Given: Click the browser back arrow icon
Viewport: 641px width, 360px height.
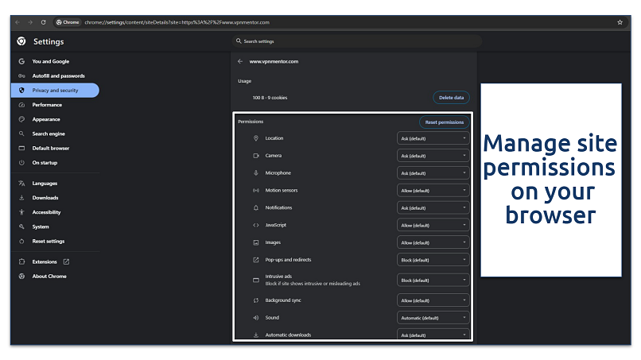Looking at the screenshot, I should coord(17,22).
